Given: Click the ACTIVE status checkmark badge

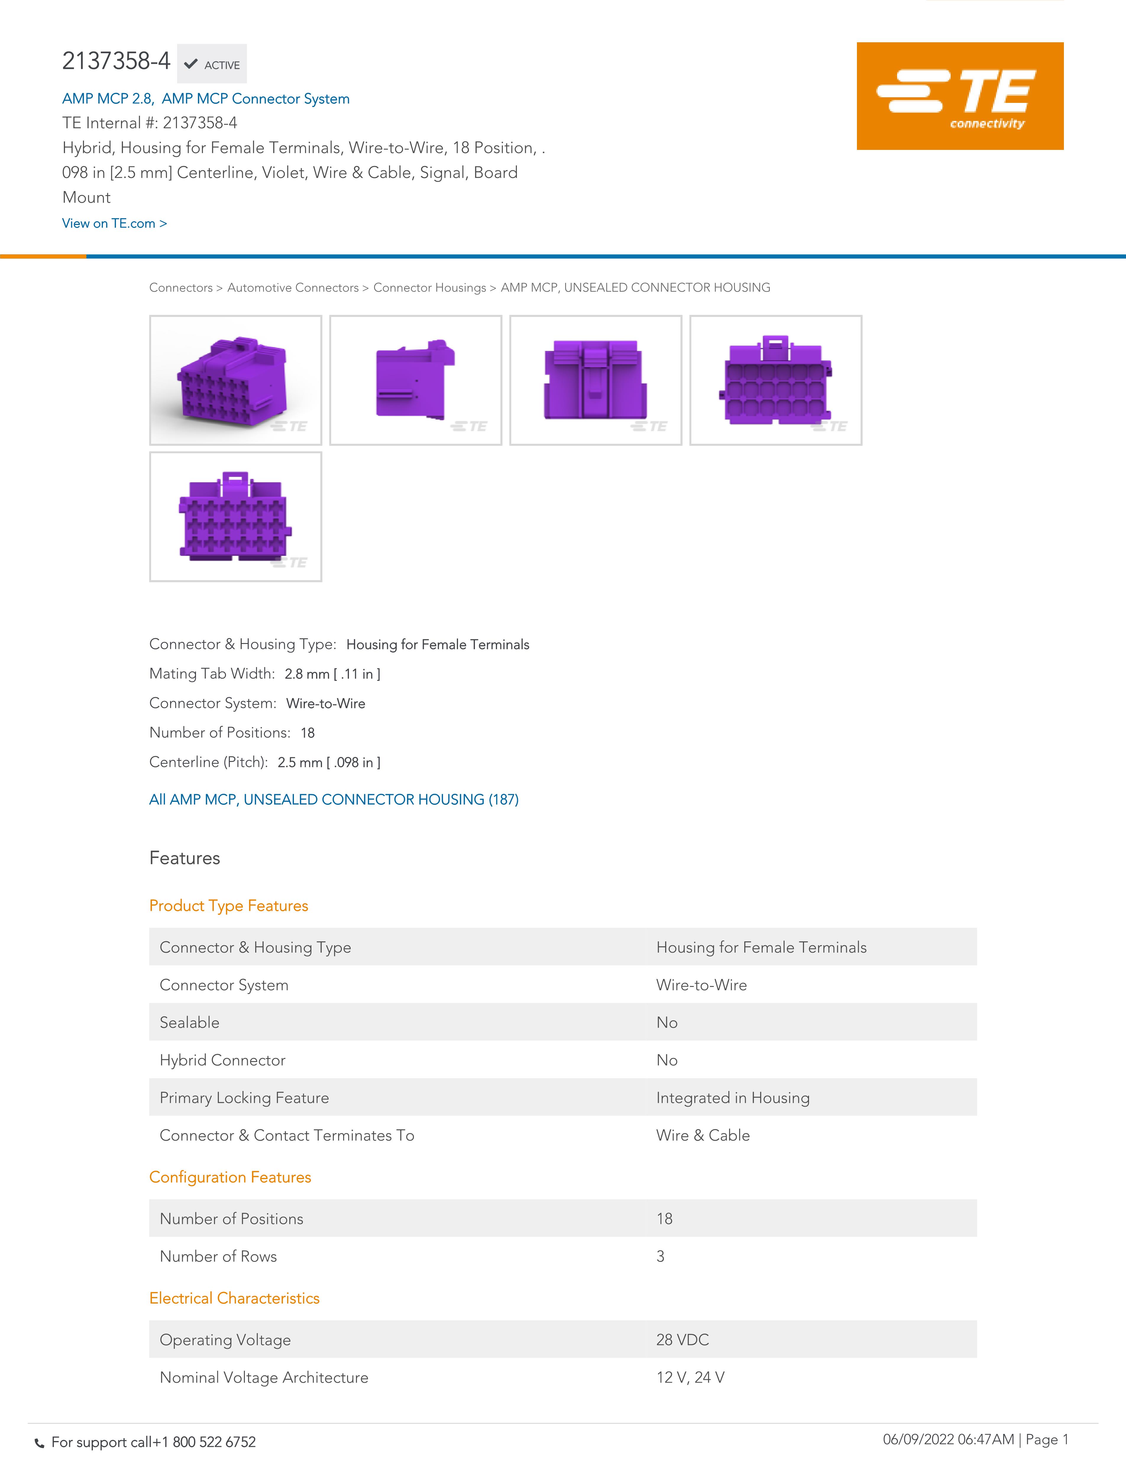Looking at the screenshot, I should [x=212, y=64].
